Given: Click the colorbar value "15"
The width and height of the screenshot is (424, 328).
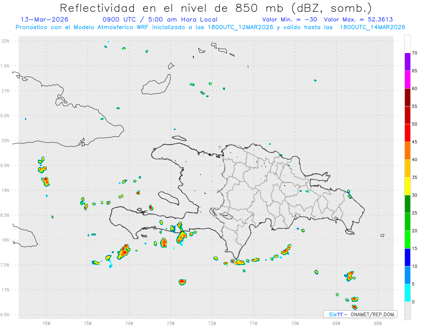Looking at the screenshot, I should [415, 248].
